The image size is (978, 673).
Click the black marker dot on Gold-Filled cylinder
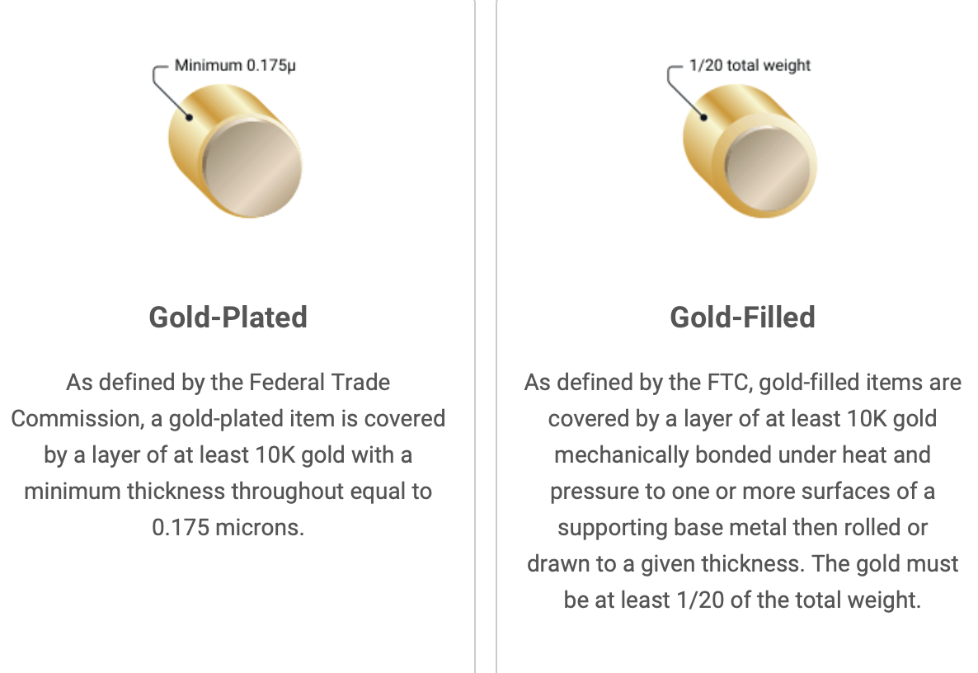[x=704, y=117]
